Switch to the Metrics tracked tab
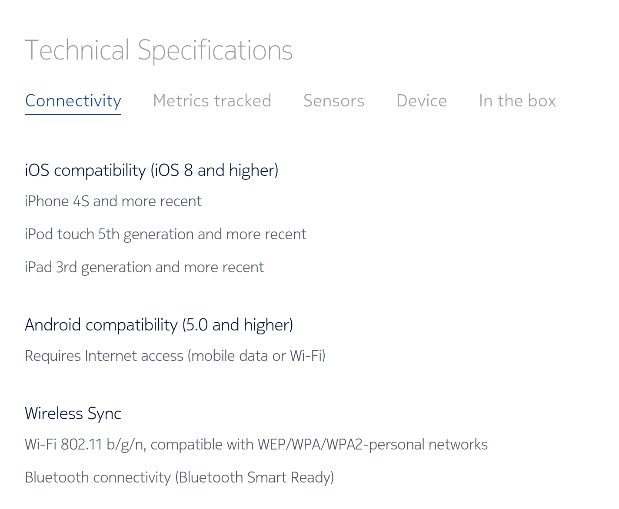Image resolution: width=619 pixels, height=509 pixels. tap(212, 101)
